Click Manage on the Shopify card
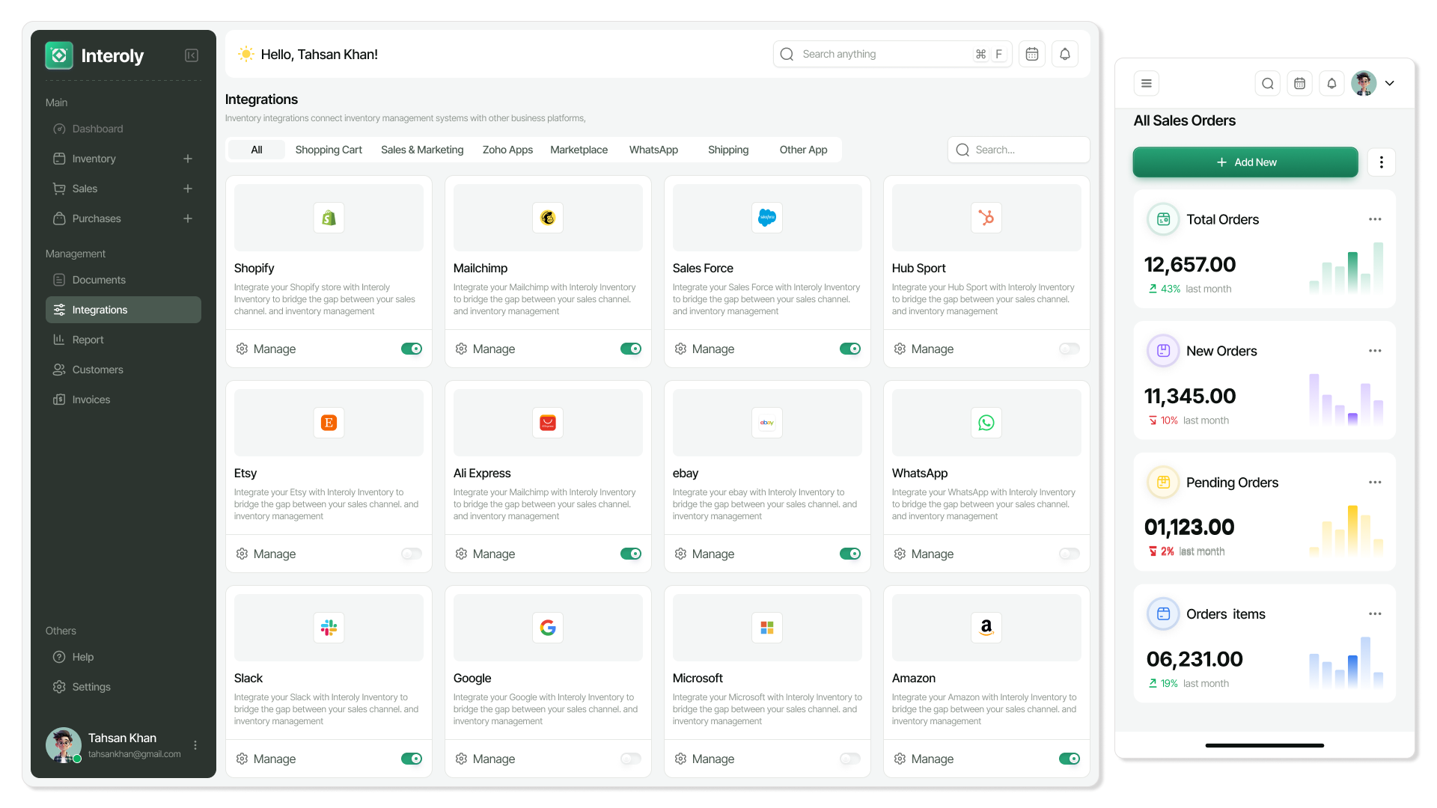This screenshot has width=1437, height=808. (x=266, y=349)
